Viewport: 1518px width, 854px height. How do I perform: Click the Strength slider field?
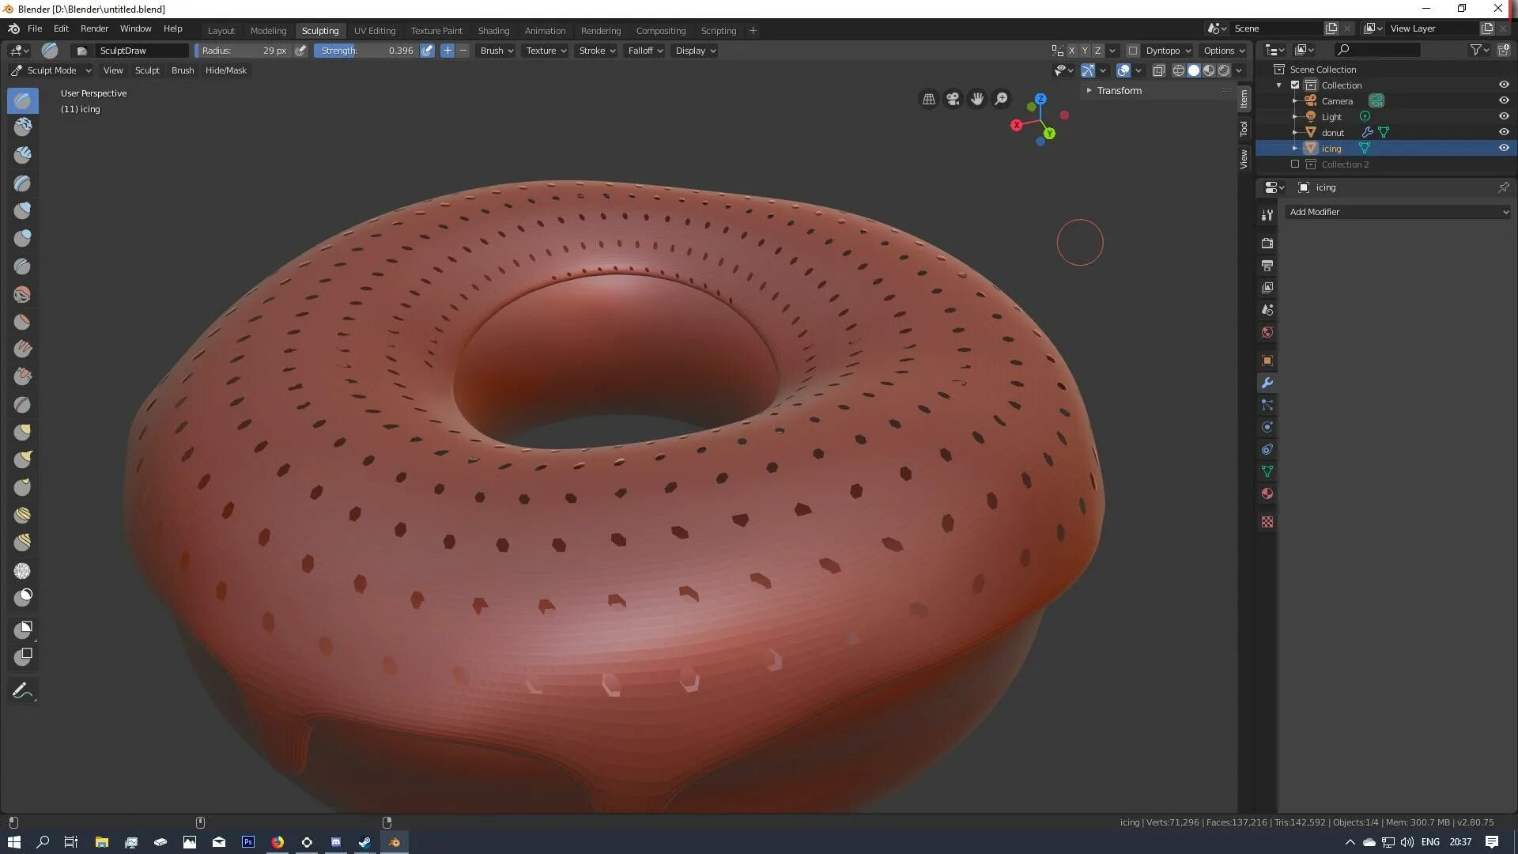[x=367, y=51]
